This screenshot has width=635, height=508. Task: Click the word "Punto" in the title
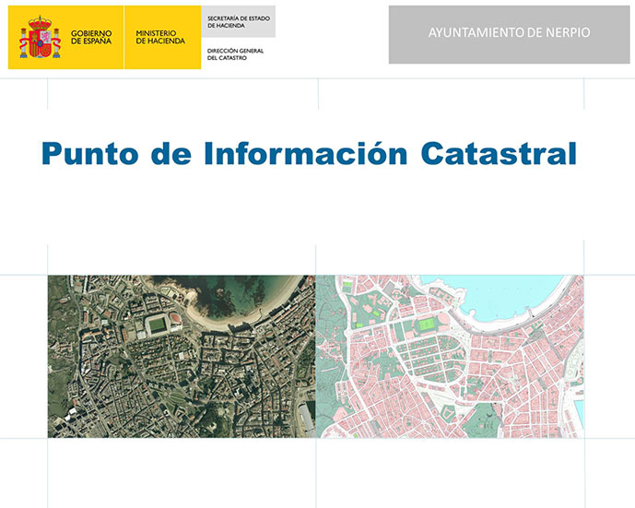pos(88,153)
